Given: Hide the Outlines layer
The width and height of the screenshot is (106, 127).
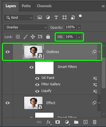Looking at the screenshot, I should pos(8,52).
